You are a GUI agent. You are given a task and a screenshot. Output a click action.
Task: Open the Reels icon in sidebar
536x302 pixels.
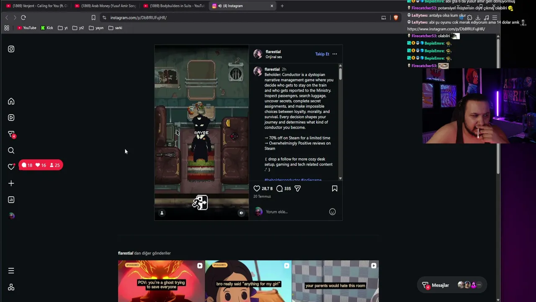(11, 118)
